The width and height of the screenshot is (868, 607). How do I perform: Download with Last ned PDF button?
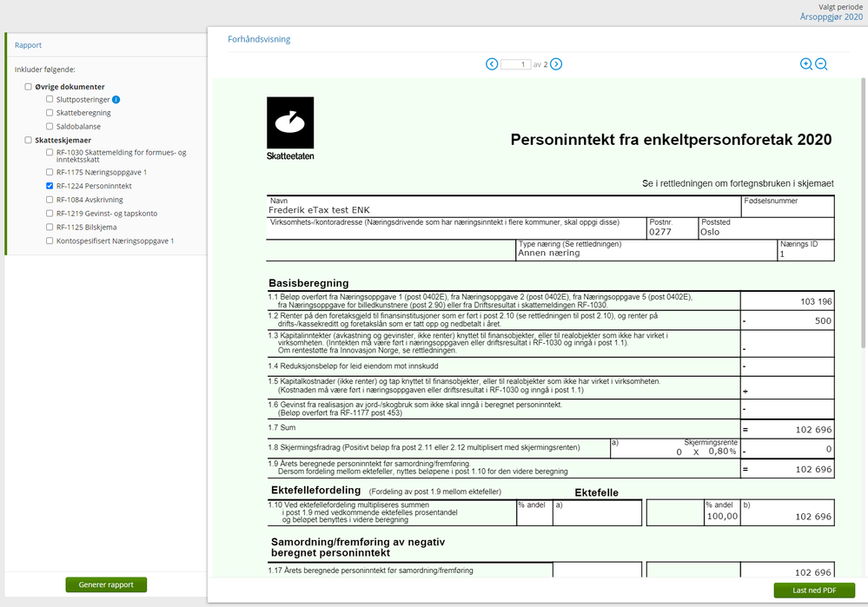814,591
